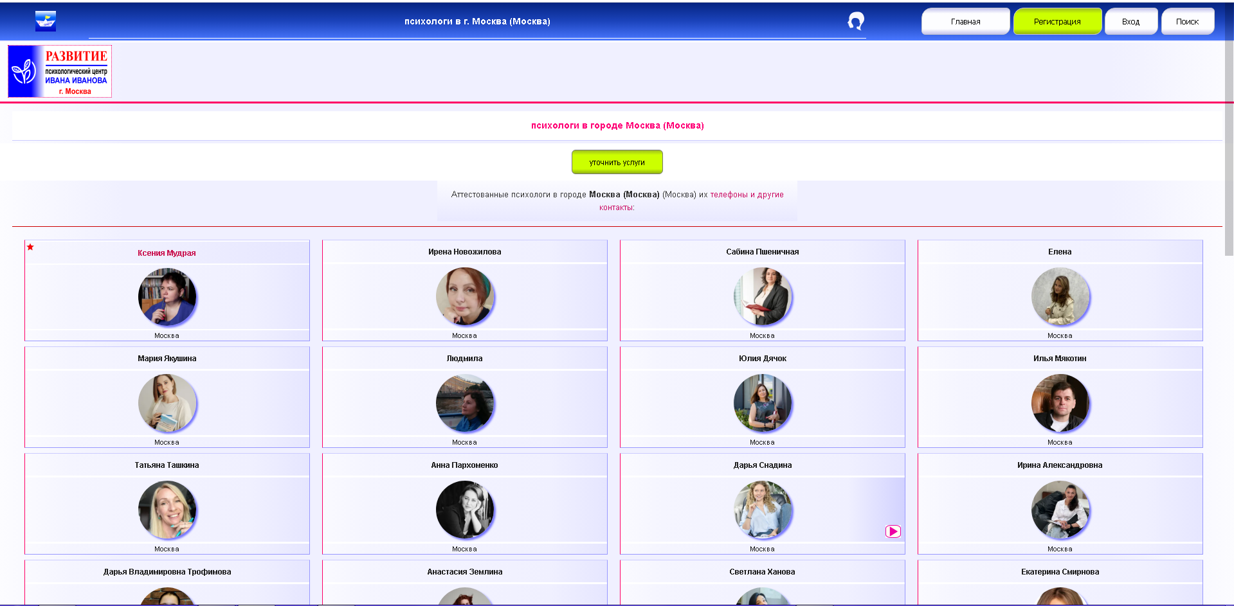Open profile of Ирена Новожилова
This screenshot has width=1234, height=606.
pos(464,252)
